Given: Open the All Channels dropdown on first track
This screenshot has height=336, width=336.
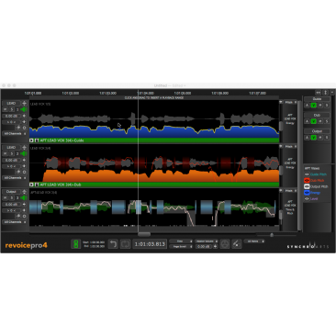Looking at the screenshot, I should coord(15,134).
